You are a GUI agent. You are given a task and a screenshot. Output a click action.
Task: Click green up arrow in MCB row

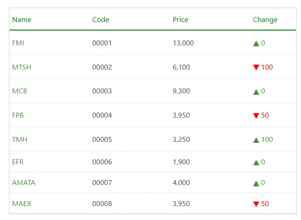click(x=256, y=92)
